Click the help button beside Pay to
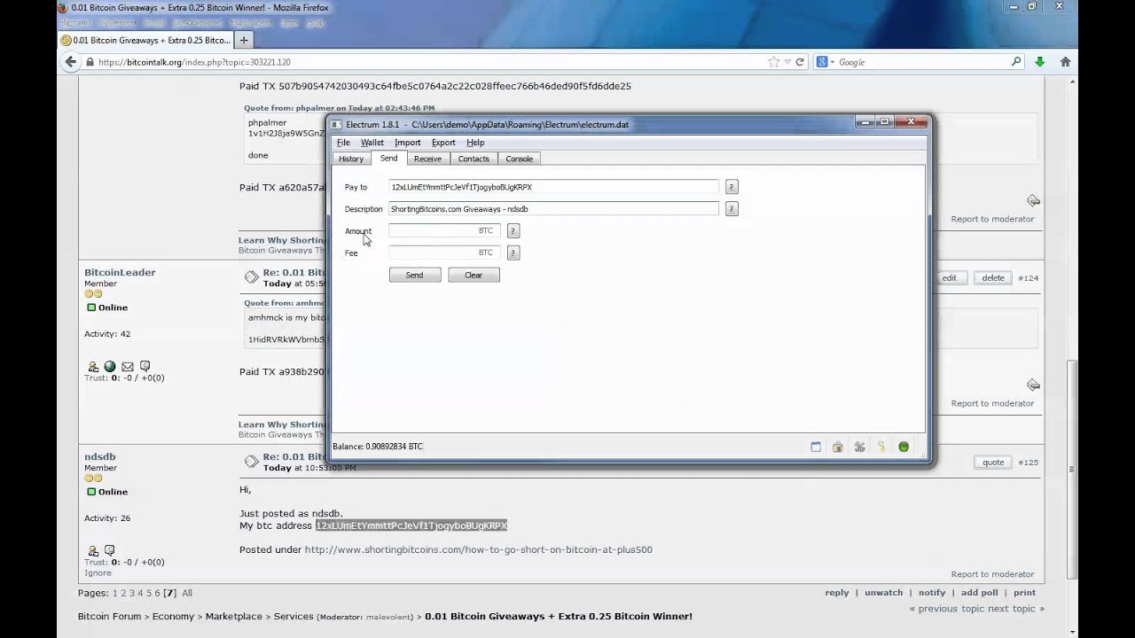Image resolution: width=1135 pixels, height=638 pixels. [x=732, y=187]
